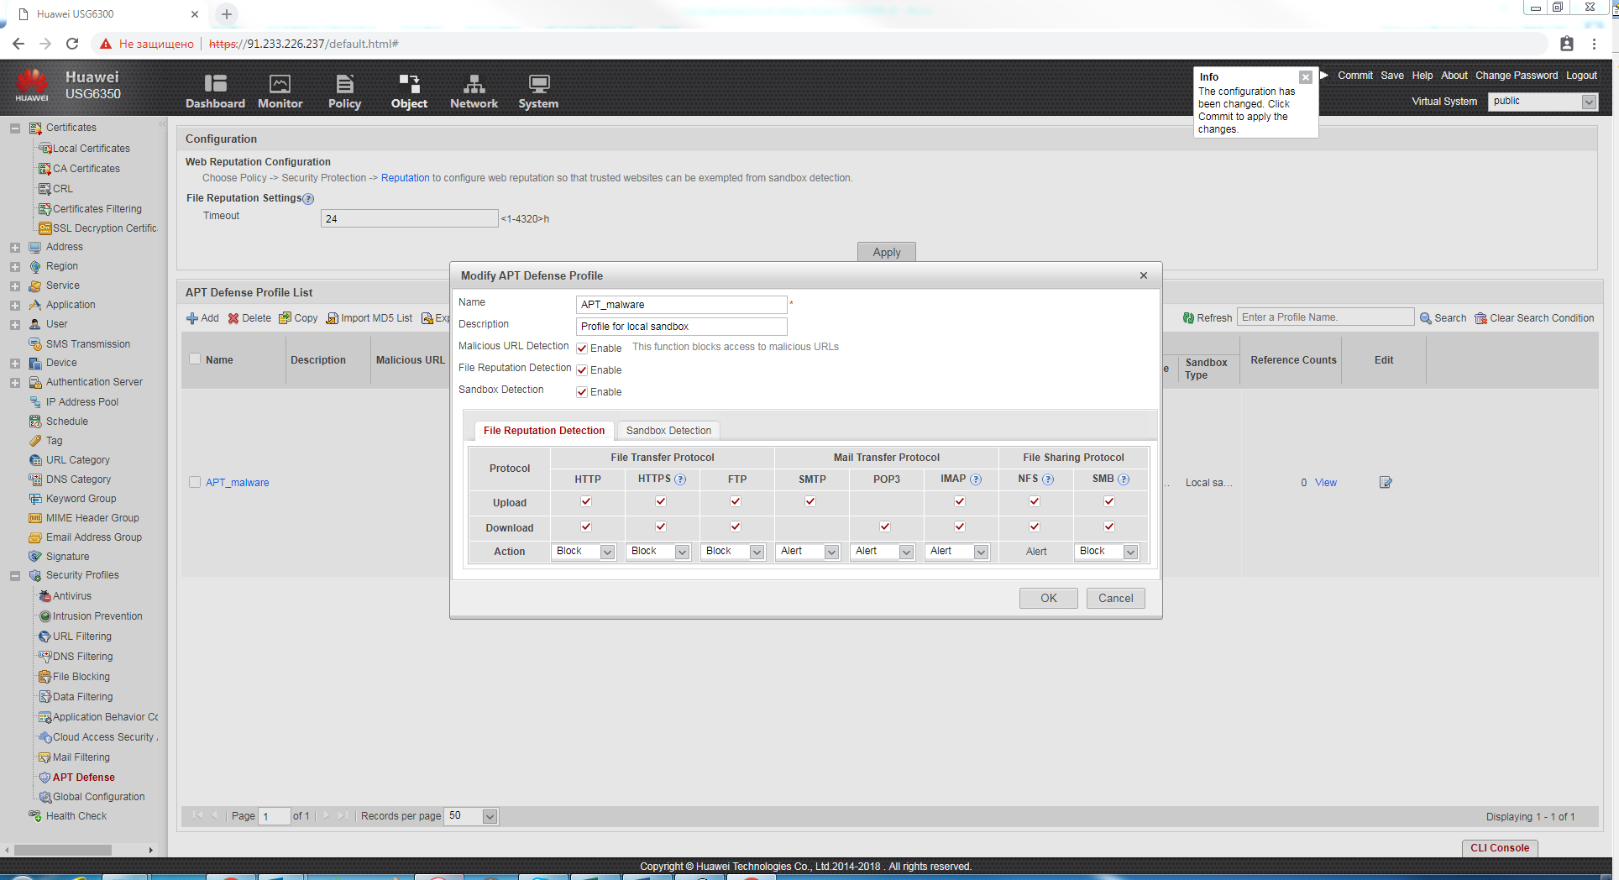Select the File Reputation Detection tab
Screen dimensions: 1619x880
tap(544, 431)
